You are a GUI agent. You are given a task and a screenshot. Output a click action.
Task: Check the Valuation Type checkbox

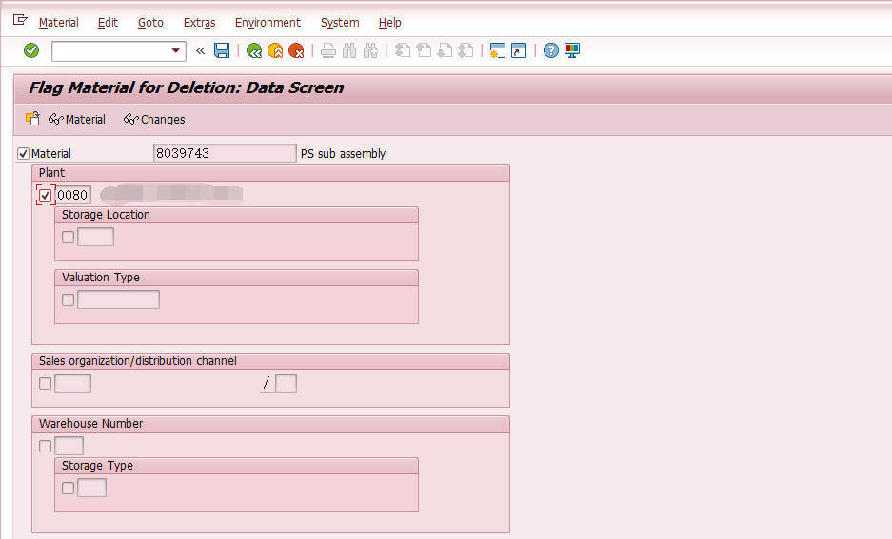(69, 299)
